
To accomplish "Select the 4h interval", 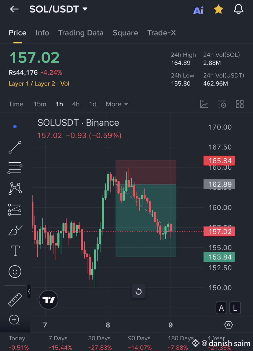I will pos(76,104).
